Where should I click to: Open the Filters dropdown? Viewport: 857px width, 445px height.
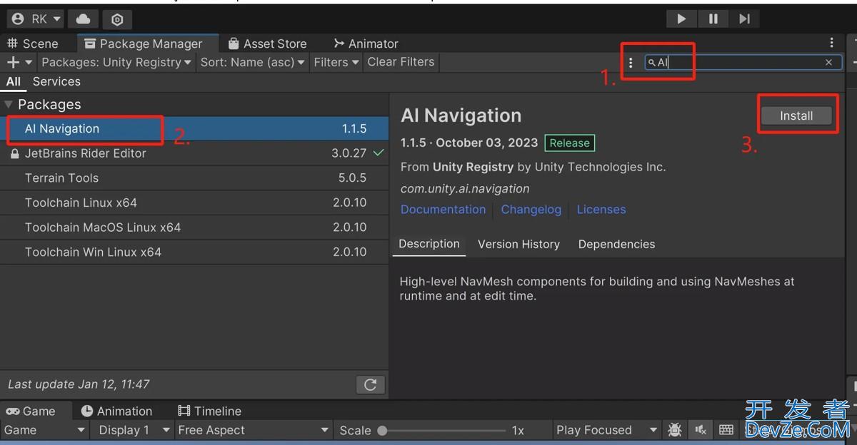click(x=336, y=62)
